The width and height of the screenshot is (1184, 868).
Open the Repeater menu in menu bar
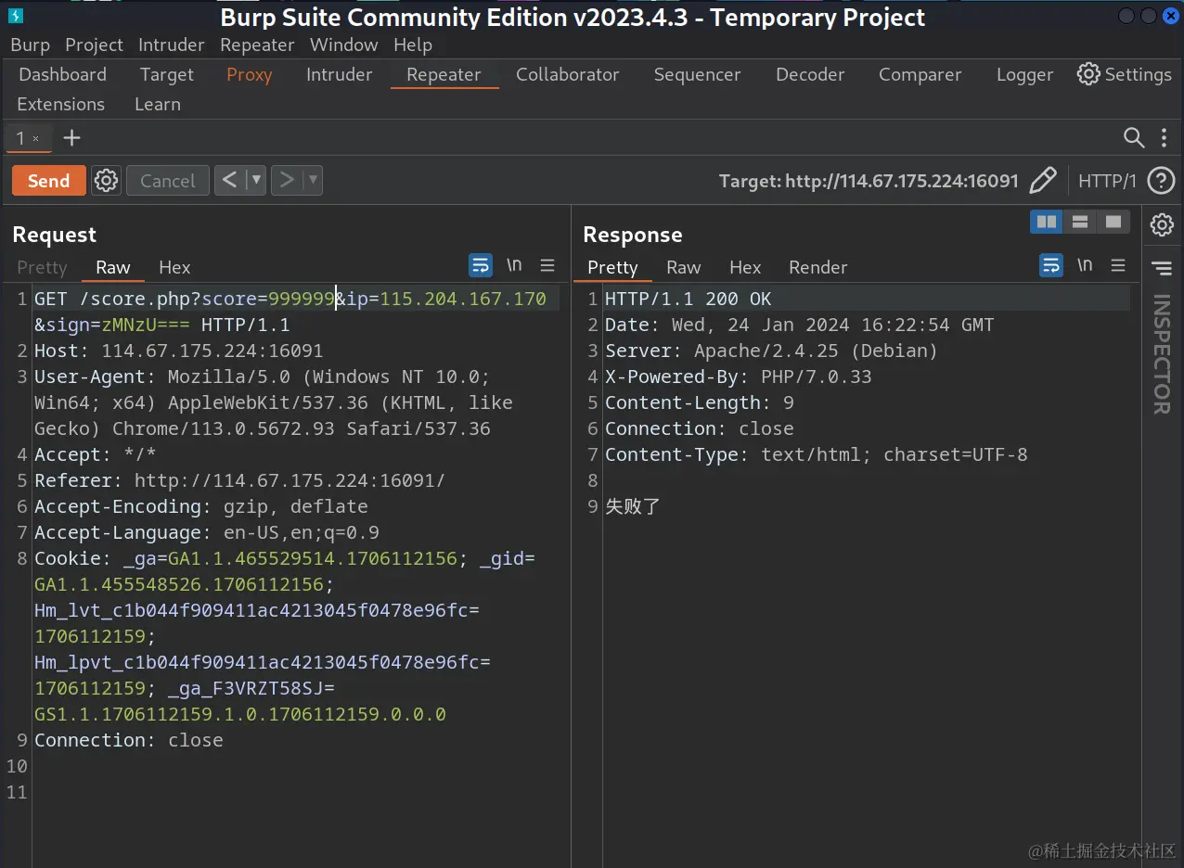(257, 45)
